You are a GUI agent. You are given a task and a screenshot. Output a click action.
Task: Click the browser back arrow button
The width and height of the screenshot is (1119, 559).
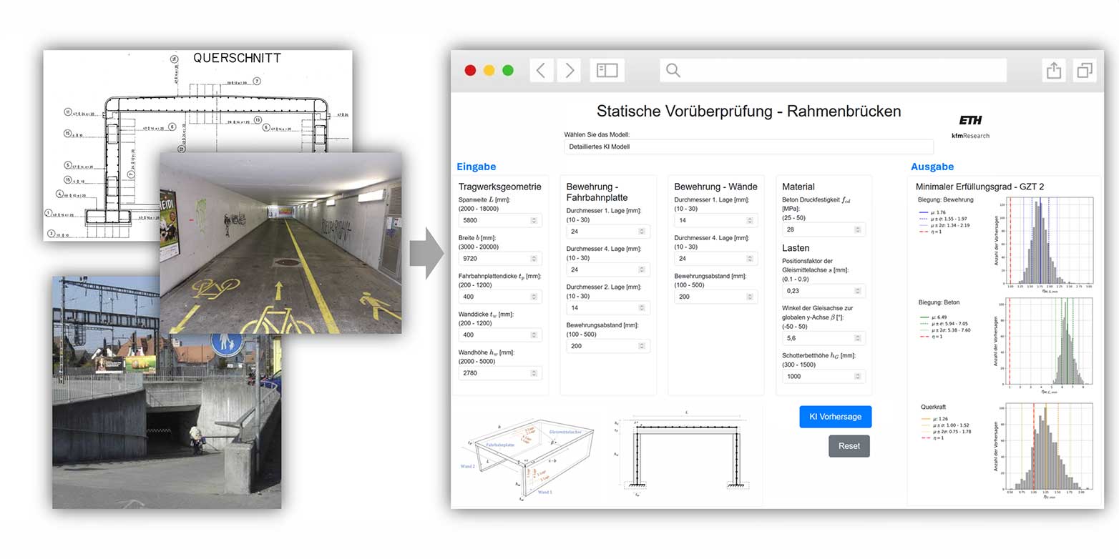542,70
